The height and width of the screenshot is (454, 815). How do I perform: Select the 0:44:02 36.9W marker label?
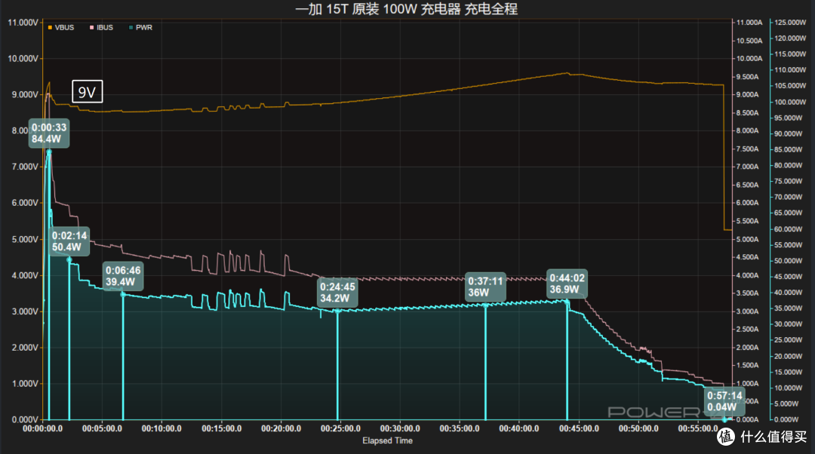(x=567, y=284)
